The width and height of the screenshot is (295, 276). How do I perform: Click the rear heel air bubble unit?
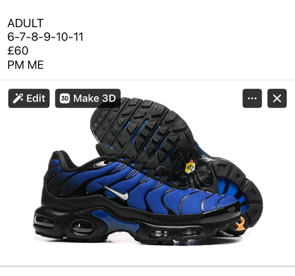point(82,227)
